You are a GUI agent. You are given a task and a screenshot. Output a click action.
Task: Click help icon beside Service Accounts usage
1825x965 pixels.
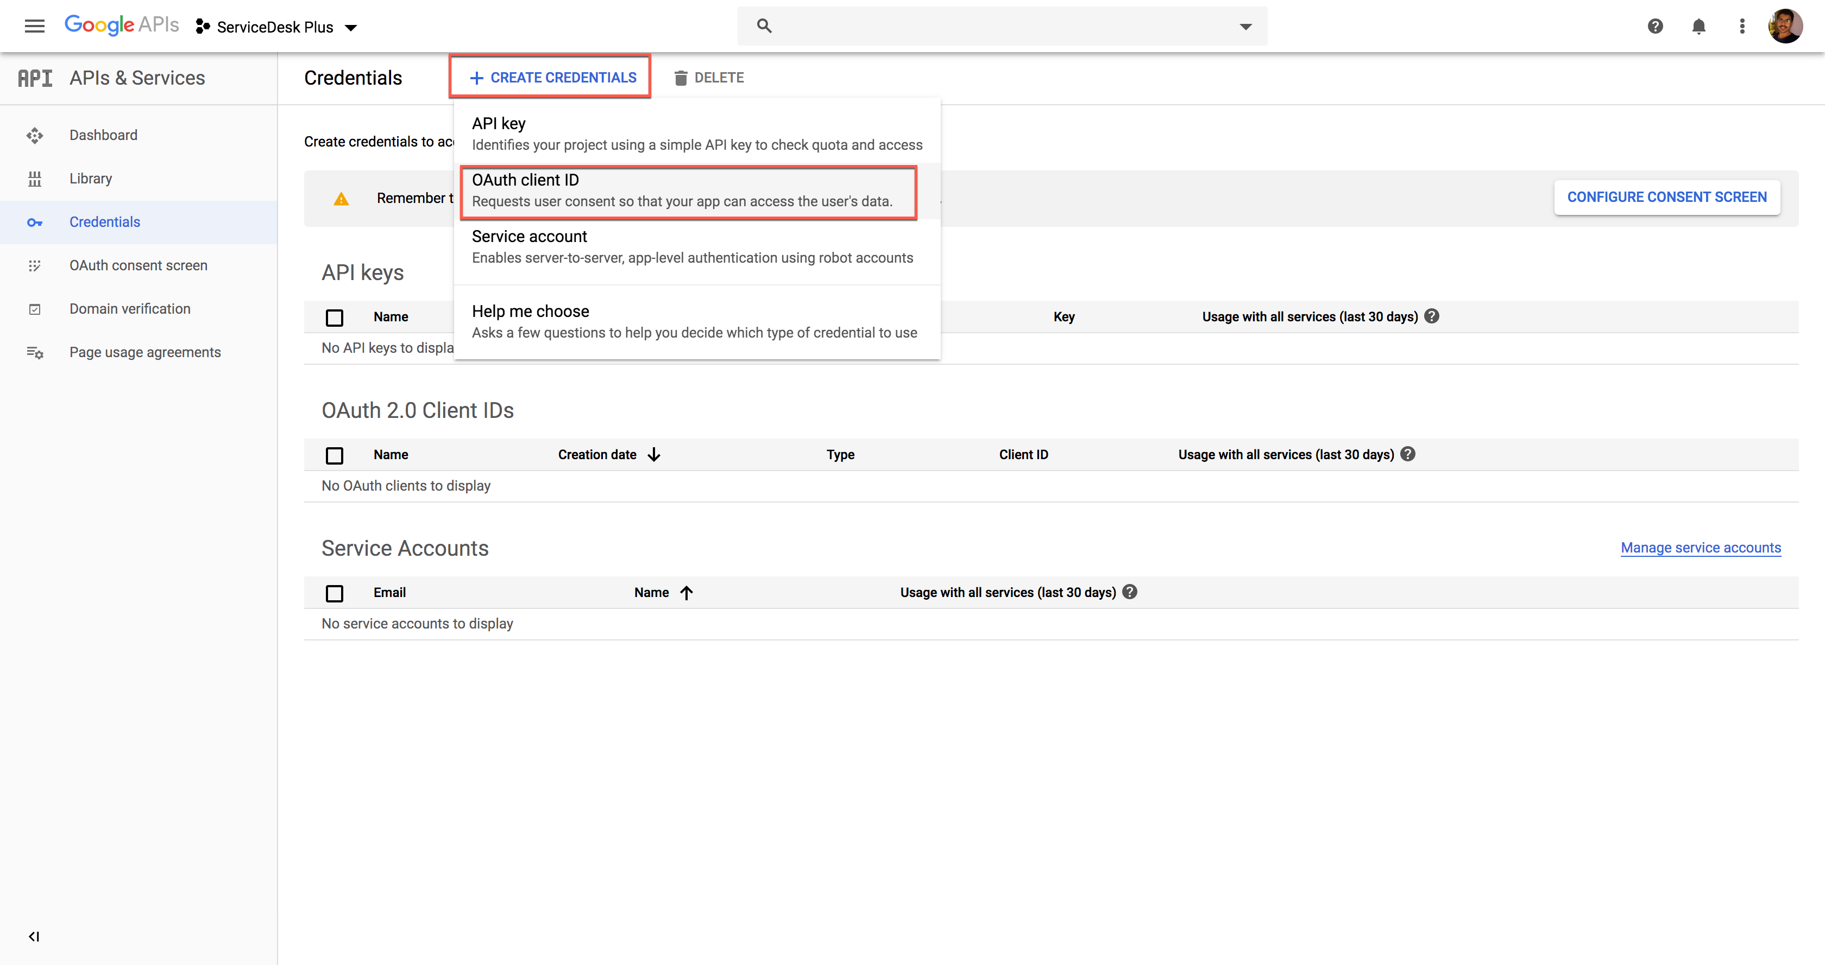coord(1130,592)
